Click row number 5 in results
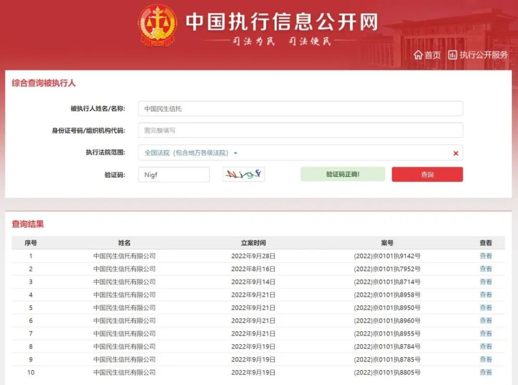The width and height of the screenshot is (518, 385). point(31,307)
